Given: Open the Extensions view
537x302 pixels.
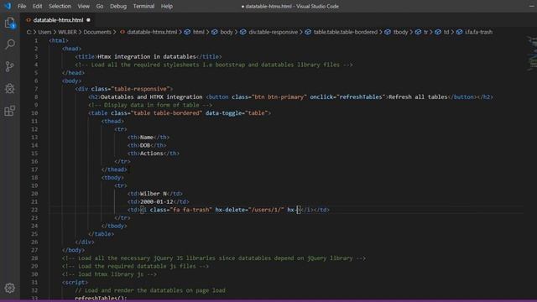Looking at the screenshot, I should 10,111.
